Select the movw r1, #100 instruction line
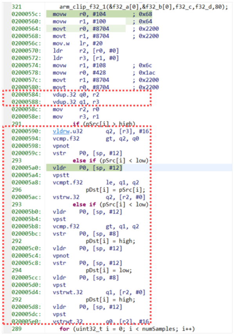This screenshot has width=234, height=335. pyautogui.click(x=102, y=21)
